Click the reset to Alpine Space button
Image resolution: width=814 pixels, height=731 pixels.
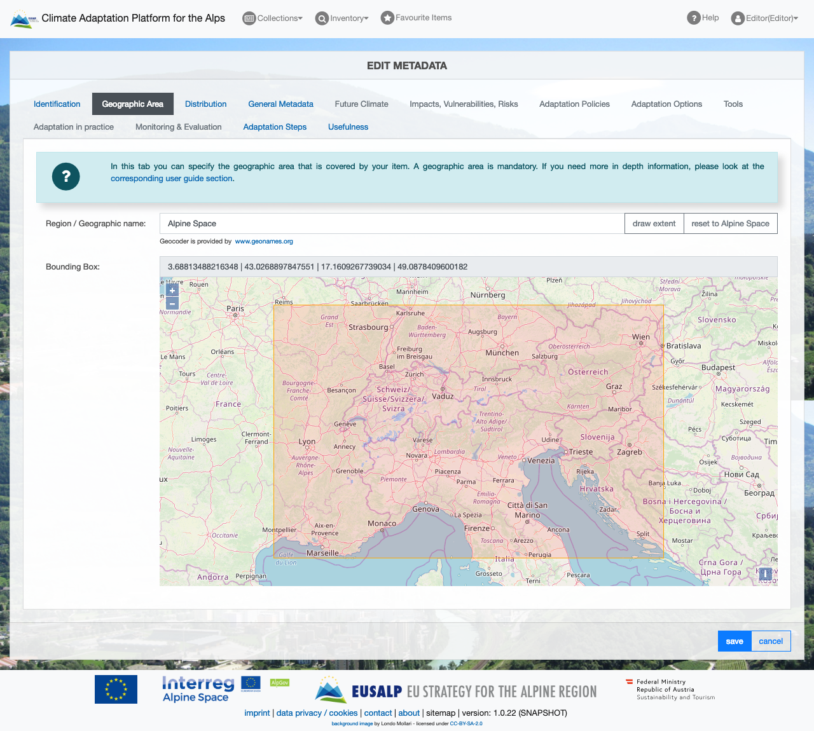[x=730, y=223]
